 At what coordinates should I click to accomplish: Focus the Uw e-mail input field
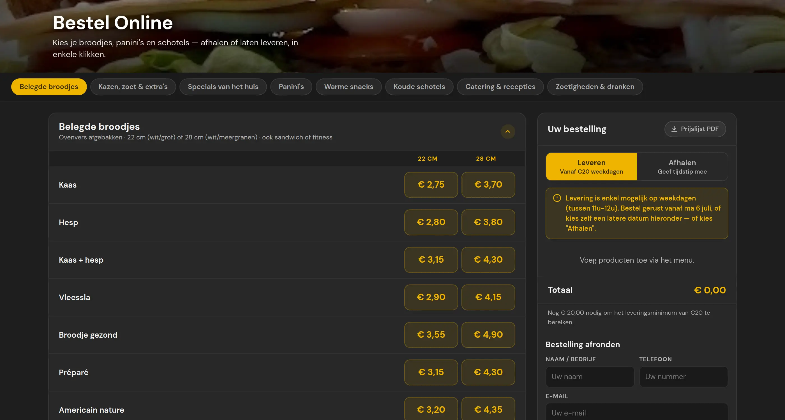(637, 412)
